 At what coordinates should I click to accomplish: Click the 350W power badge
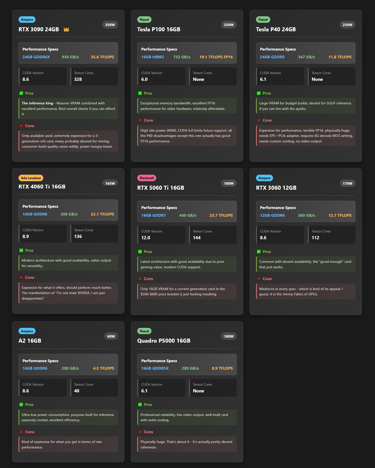click(110, 25)
